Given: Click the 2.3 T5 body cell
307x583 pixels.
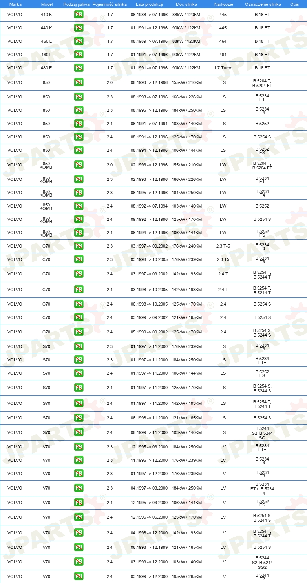Looking at the screenshot, I should pos(223,259).
